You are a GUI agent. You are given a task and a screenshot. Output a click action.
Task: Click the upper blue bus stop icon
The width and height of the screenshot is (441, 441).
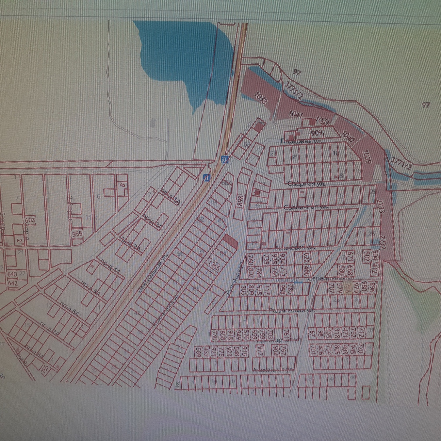224,160
